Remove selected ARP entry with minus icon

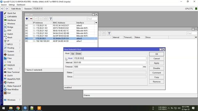pyautogui.click(x=31, y=18)
